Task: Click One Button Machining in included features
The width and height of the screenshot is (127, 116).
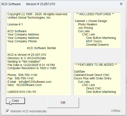Action: [x=101, y=38]
